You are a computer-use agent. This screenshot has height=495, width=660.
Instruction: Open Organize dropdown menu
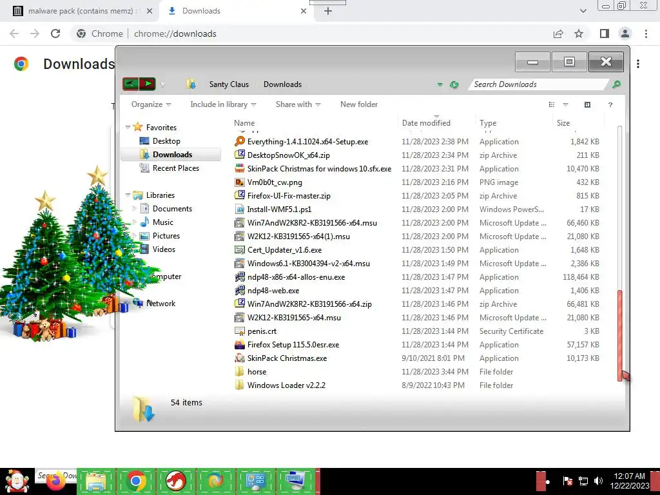click(151, 104)
